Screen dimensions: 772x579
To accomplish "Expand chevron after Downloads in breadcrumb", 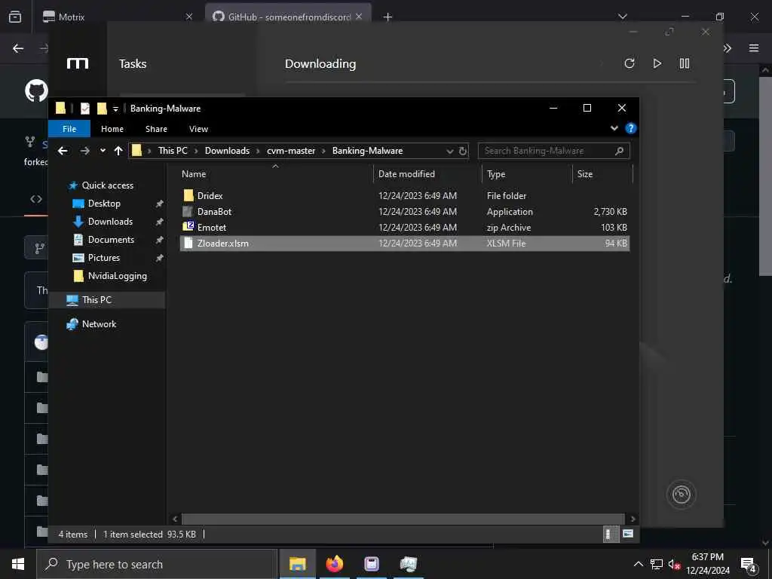I will (x=258, y=151).
